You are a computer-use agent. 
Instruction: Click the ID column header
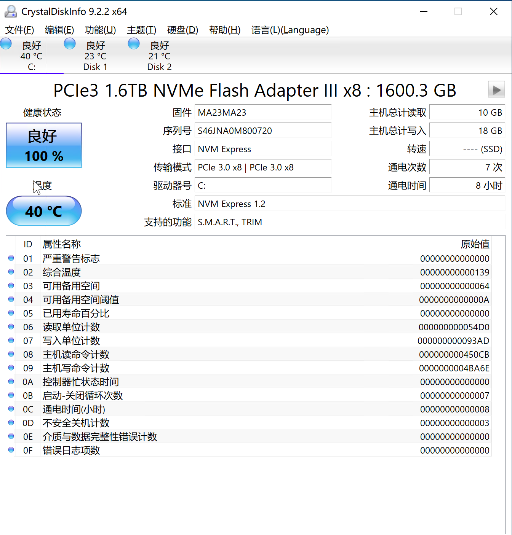tap(28, 244)
